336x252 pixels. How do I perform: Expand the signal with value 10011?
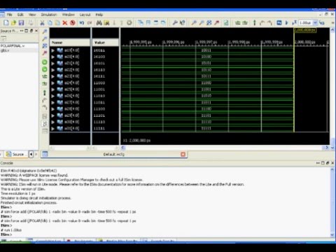(x=53, y=50)
